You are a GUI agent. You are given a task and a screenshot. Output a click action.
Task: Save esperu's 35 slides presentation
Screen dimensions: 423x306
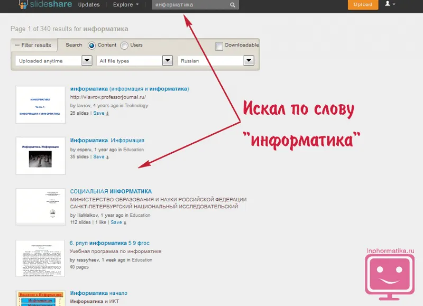[101, 156]
